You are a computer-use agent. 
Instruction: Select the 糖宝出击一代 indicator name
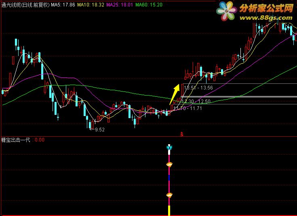[16, 140]
